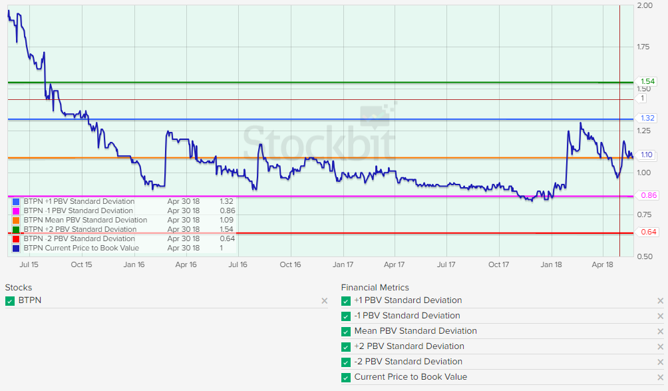The height and width of the screenshot is (391, 668).
Task: Click the Apr 17 x-axis label
Action: click(x=394, y=265)
